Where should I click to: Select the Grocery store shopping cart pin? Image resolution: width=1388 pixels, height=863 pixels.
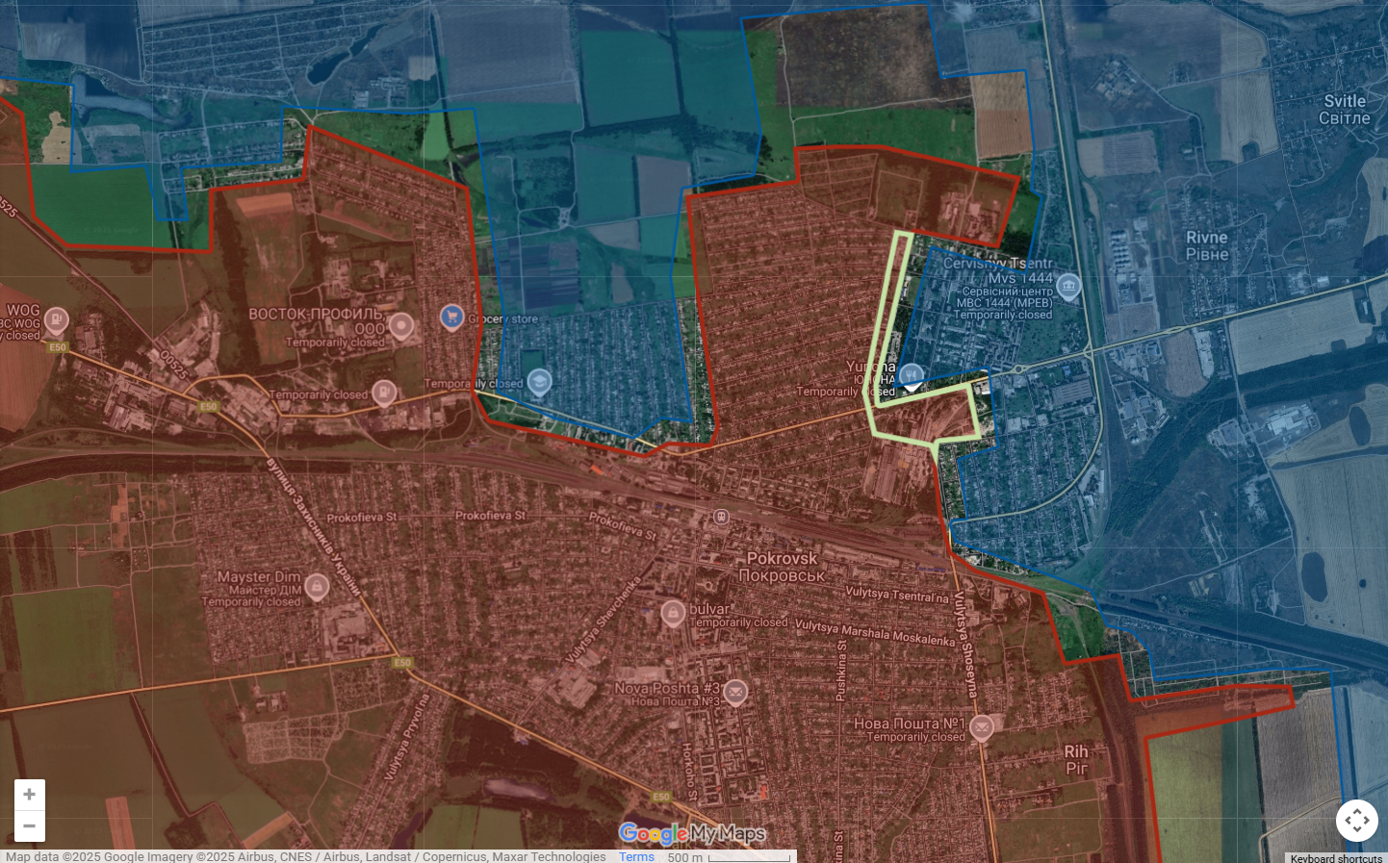click(451, 317)
